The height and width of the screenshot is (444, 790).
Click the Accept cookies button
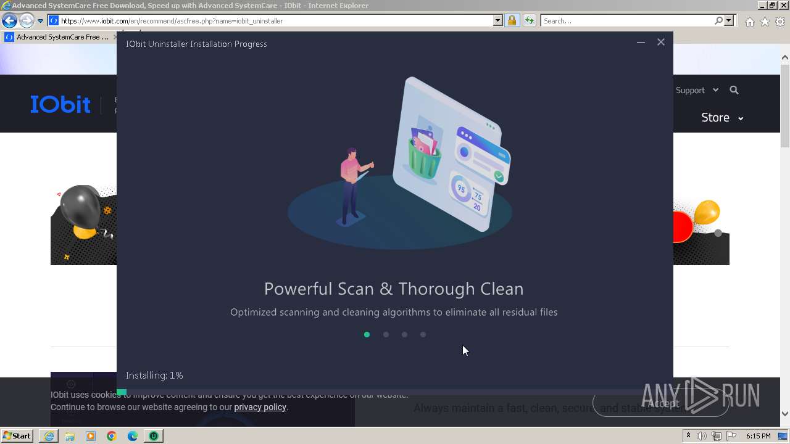point(661,403)
